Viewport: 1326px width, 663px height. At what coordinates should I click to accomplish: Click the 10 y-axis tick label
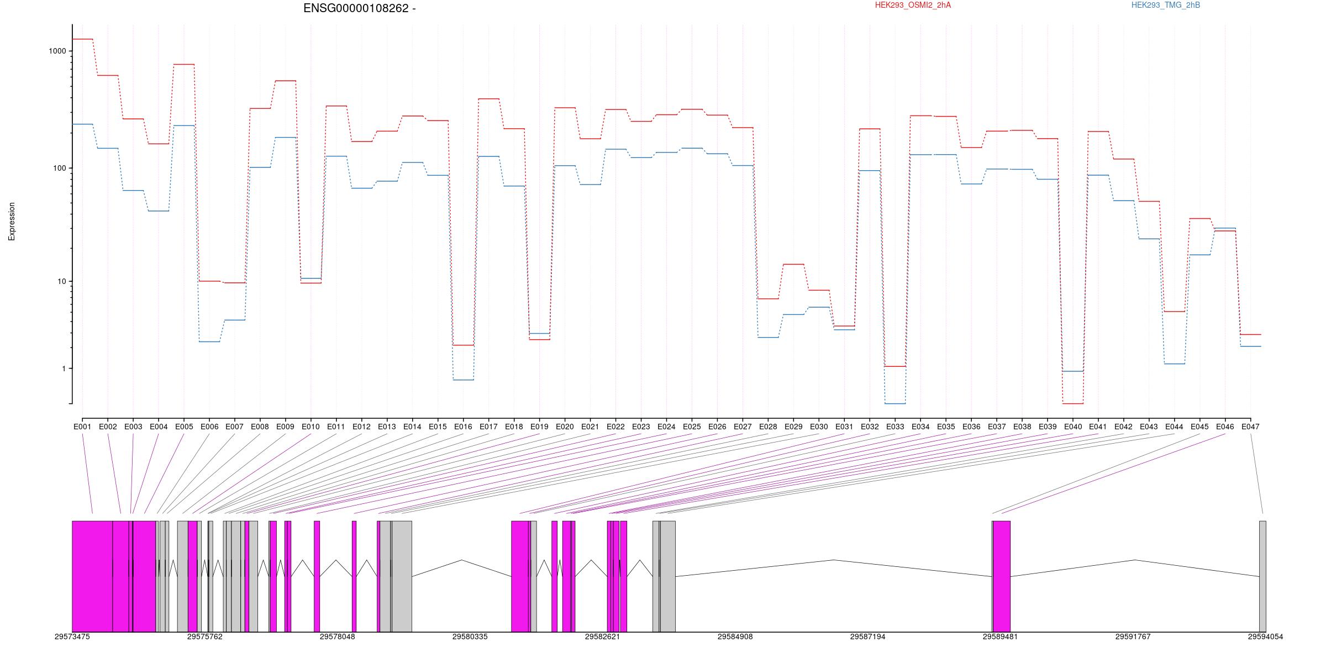(61, 281)
